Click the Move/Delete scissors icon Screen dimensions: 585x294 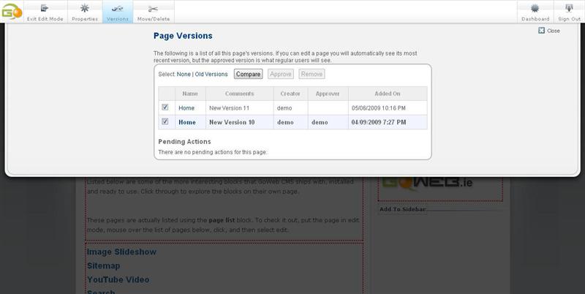[153, 9]
